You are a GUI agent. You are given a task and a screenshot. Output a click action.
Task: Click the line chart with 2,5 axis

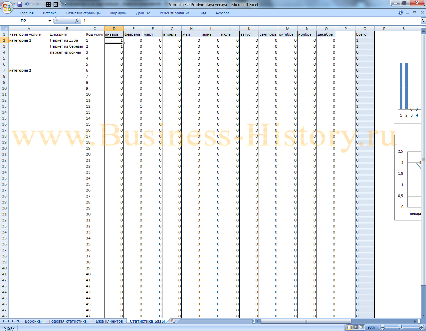coord(408,177)
